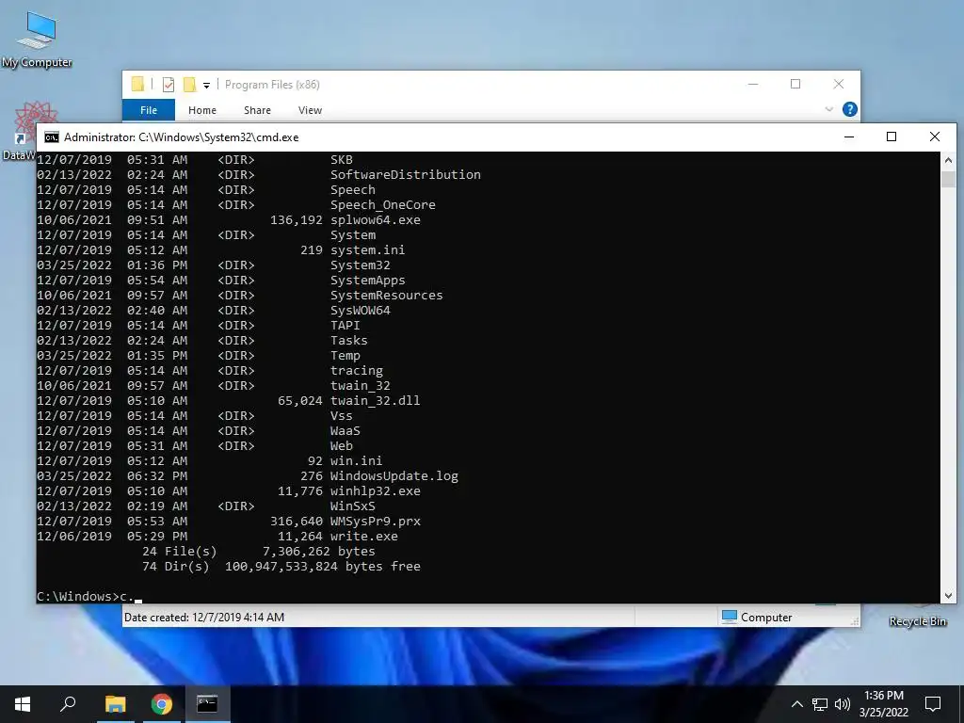The height and width of the screenshot is (723, 964).
Task: Click the folder icon in Explorer title bar
Action: tap(137, 84)
